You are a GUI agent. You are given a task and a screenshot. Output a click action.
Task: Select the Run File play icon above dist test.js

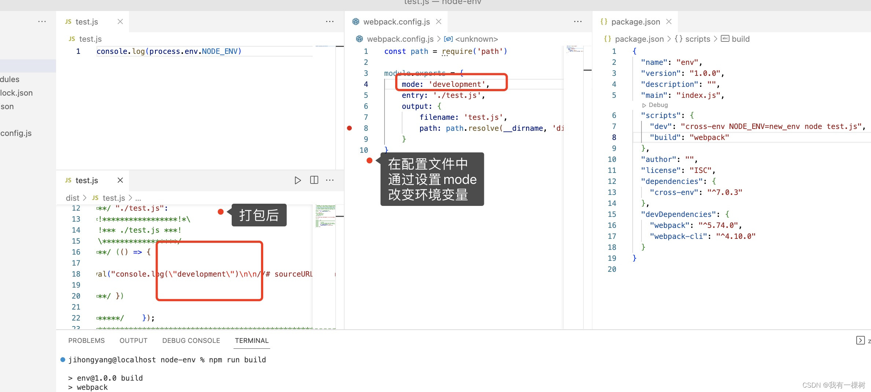coord(298,180)
